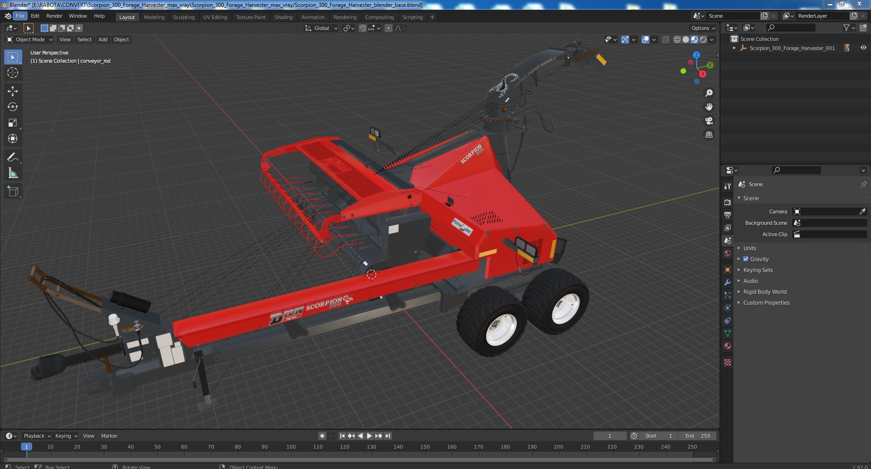Play the animation
The image size is (871, 469).
pos(369,436)
